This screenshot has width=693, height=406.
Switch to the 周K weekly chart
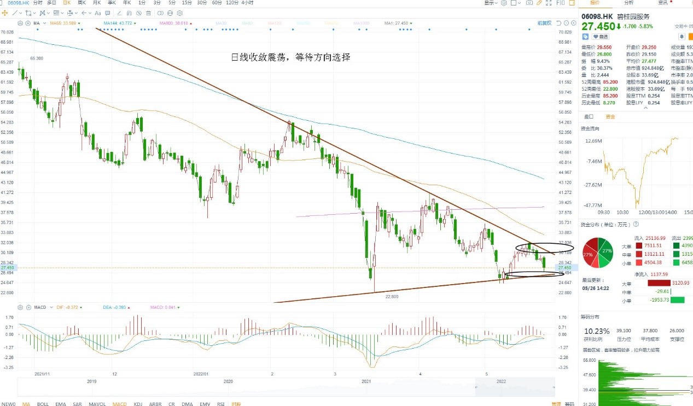tap(81, 3)
